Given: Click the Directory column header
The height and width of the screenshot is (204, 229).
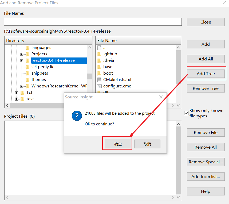Looking at the screenshot, I should pyautogui.click(x=48, y=41).
